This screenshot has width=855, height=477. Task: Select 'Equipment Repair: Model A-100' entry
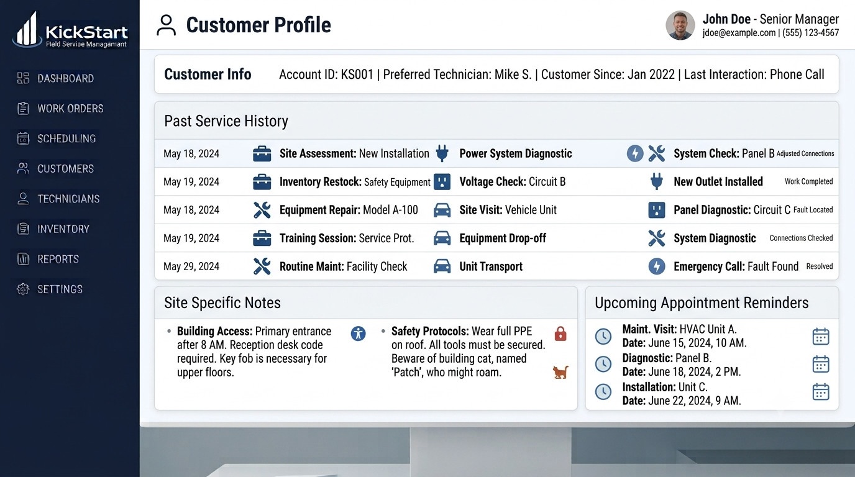[349, 210]
